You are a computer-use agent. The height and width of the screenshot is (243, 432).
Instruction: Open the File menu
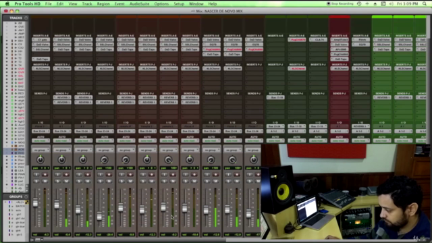tap(48, 4)
